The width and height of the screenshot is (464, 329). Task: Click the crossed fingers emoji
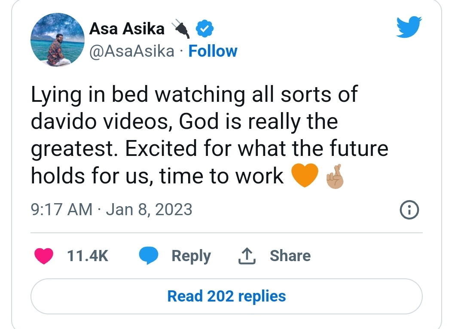[x=335, y=177]
